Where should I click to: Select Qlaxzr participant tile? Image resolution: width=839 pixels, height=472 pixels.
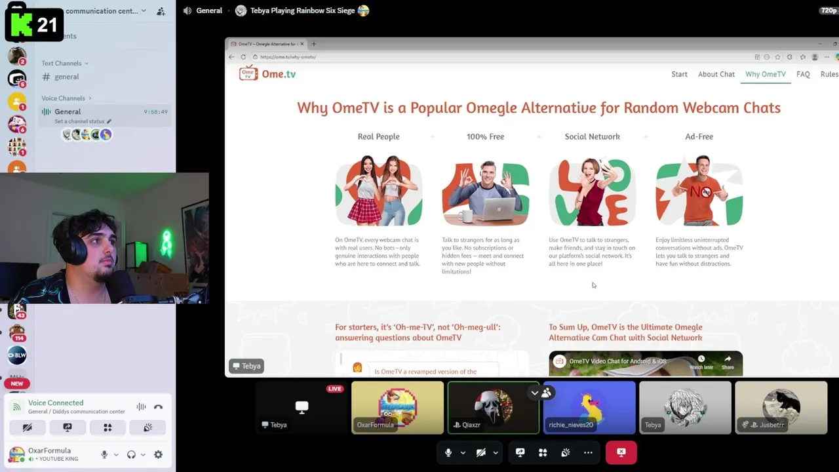click(493, 408)
